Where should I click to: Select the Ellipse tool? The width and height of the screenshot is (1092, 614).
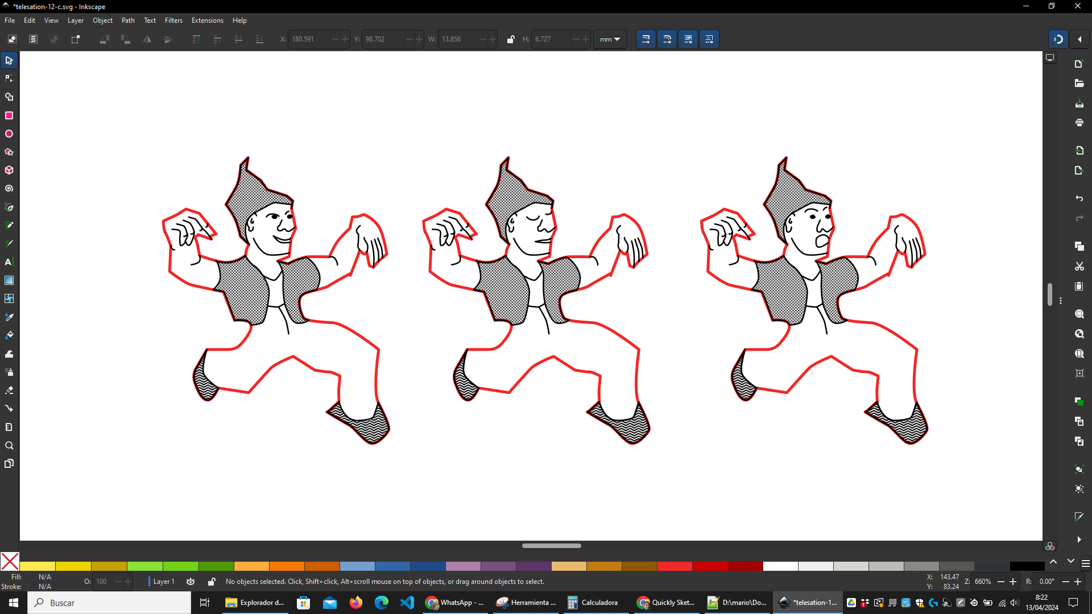(x=9, y=134)
